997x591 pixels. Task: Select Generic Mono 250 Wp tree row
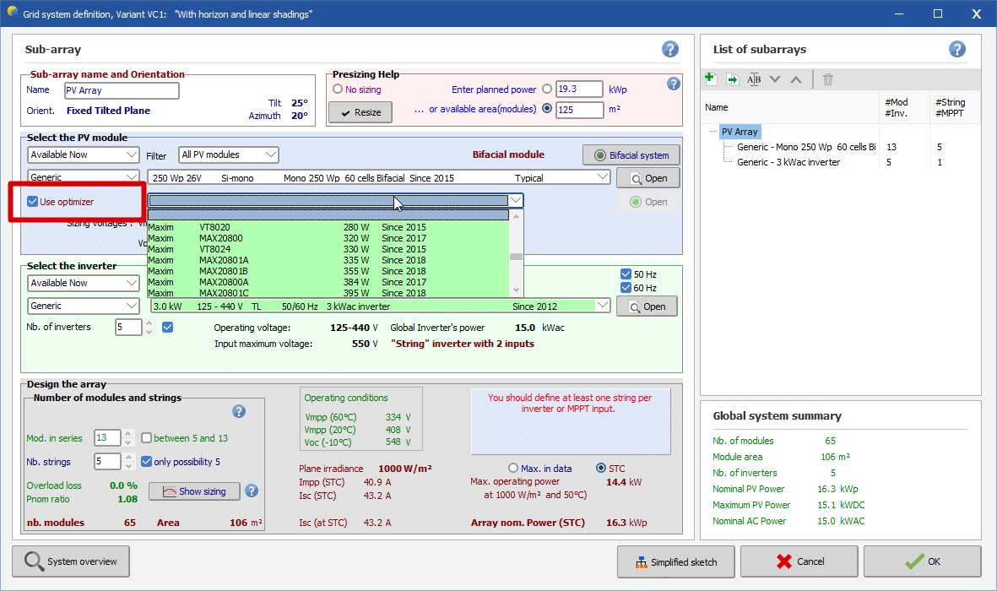806,147
